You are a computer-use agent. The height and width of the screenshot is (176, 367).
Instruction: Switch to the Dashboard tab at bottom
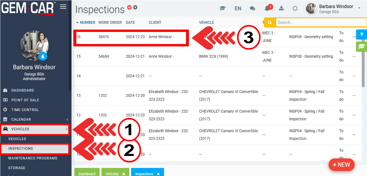coord(87,174)
